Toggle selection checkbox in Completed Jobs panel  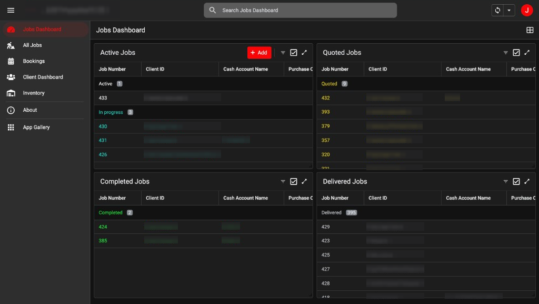(x=294, y=182)
